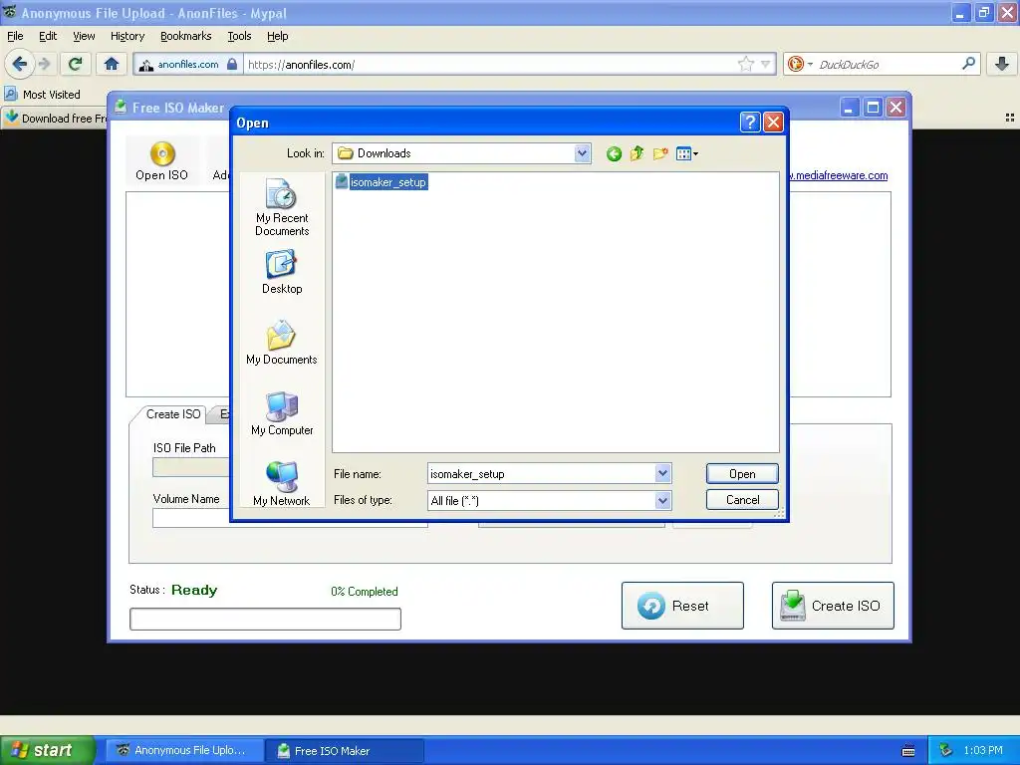This screenshot has height=765, width=1020.
Task: Open the Tools menu in Mypal
Action: click(239, 36)
